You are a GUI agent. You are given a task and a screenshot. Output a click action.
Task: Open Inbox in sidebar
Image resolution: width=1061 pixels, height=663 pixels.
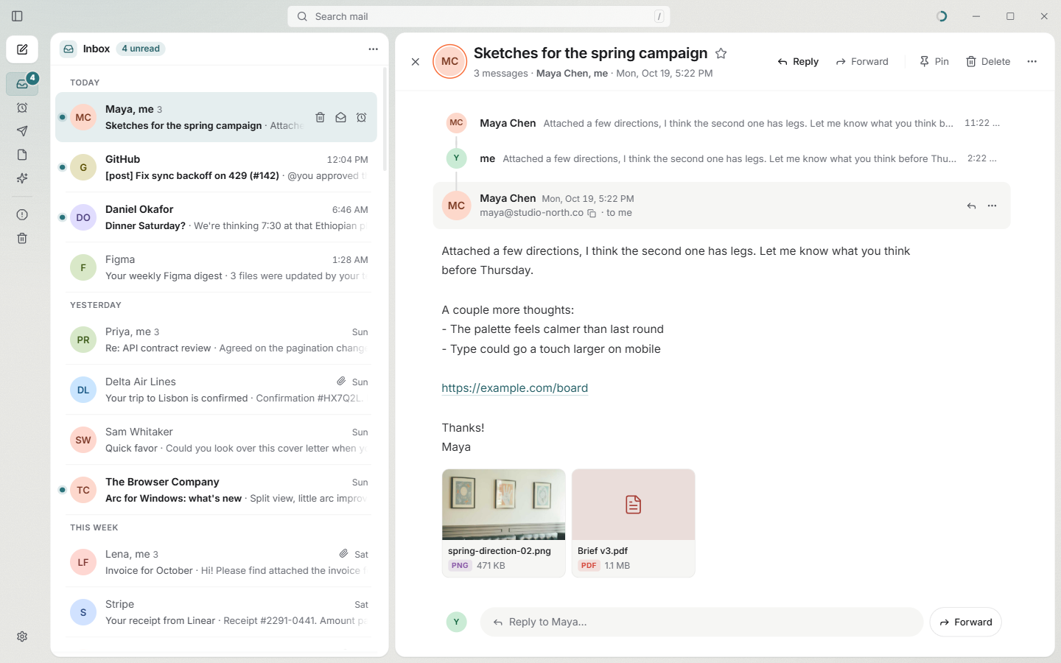coord(22,84)
